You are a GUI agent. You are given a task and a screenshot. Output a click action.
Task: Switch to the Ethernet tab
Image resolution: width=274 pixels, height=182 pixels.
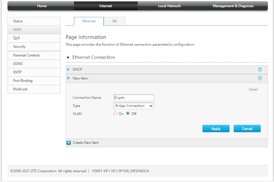(x=89, y=21)
